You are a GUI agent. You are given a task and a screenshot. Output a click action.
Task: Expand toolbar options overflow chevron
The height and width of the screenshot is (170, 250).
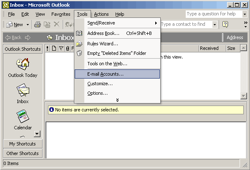245,25
